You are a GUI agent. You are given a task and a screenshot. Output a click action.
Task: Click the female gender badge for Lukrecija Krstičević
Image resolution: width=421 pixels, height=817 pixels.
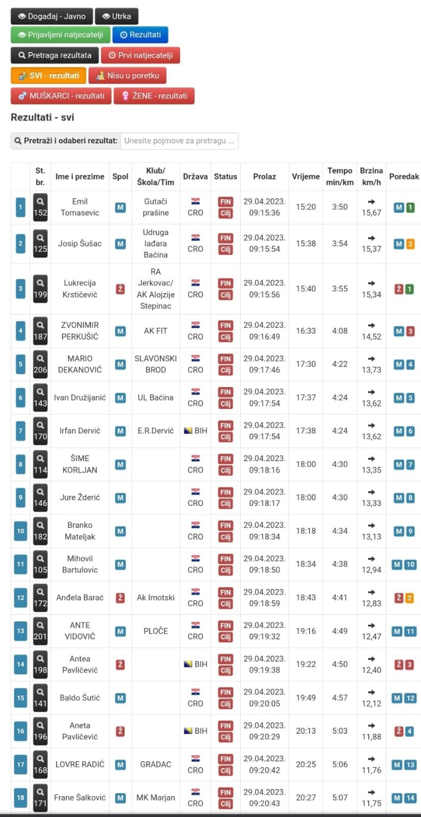click(120, 289)
